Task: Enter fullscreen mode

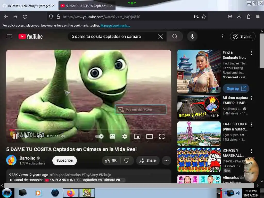Action: [x=162, y=136]
